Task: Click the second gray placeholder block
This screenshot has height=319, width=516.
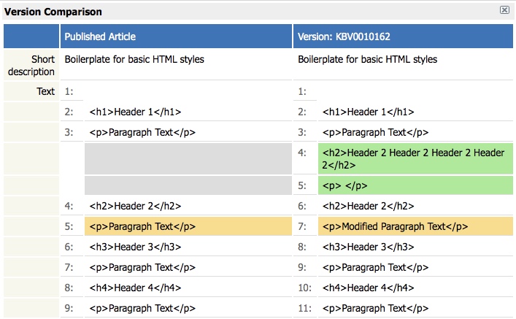Action: coord(188,185)
